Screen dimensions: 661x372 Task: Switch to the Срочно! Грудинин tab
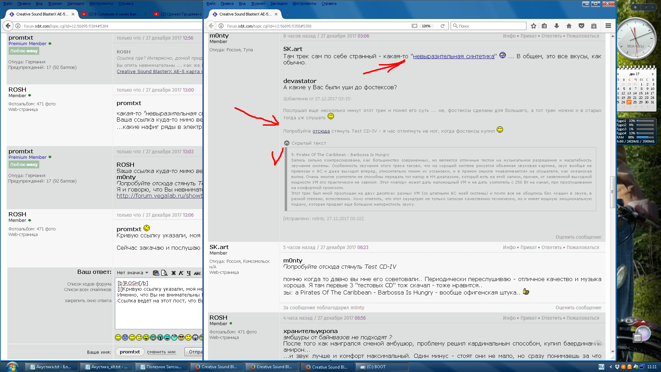pyautogui.click(x=179, y=14)
